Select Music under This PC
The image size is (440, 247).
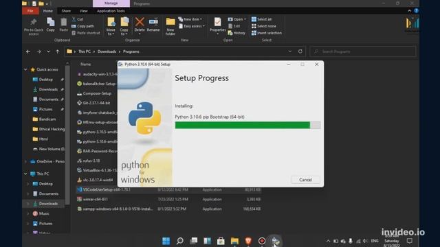pyautogui.click(x=41, y=213)
